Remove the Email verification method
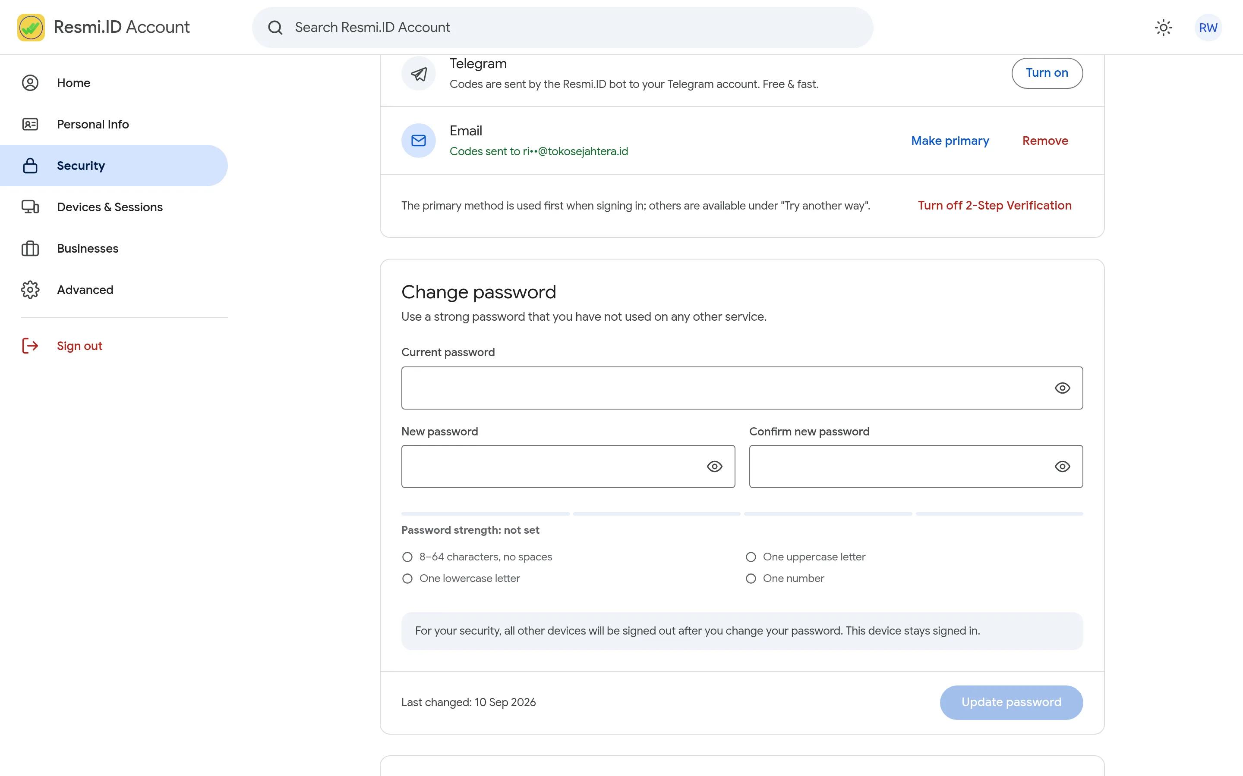The width and height of the screenshot is (1243, 776). click(1045, 141)
